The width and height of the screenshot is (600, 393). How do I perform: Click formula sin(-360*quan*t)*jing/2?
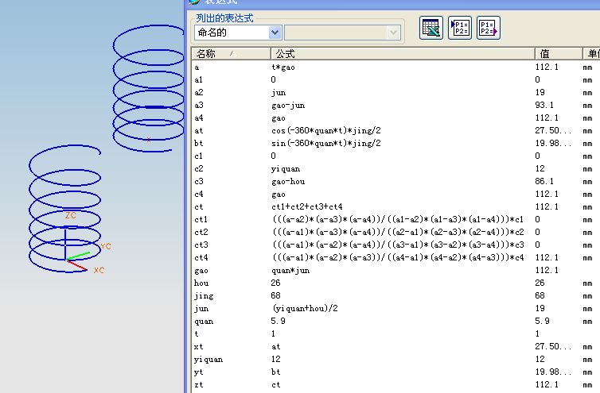[326, 143]
